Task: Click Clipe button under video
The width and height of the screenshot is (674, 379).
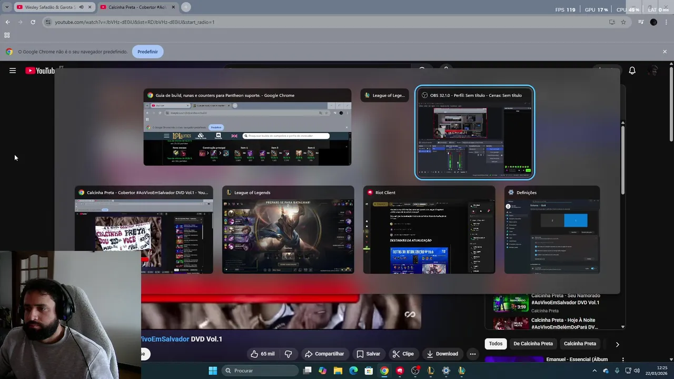Action: tap(403, 354)
